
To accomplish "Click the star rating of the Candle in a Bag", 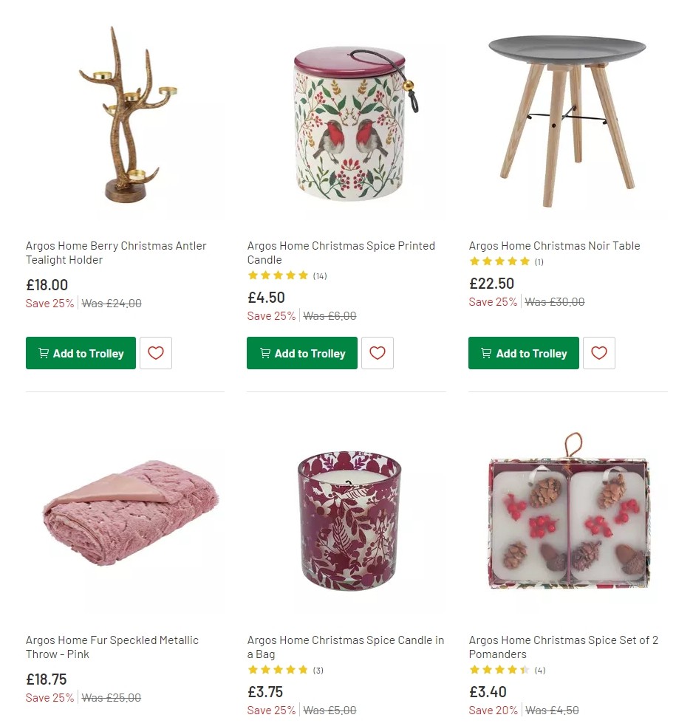I will point(278,670).
